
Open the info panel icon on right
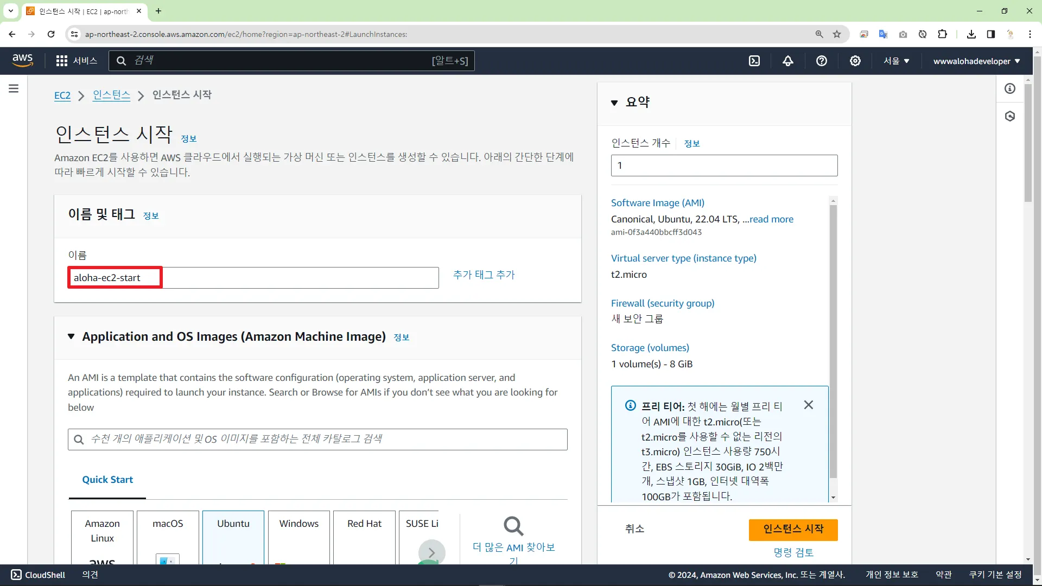pos(1010,88)
